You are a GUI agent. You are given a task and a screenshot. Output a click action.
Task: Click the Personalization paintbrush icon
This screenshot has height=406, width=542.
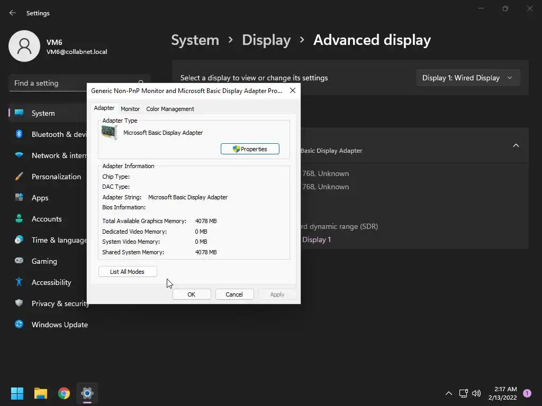click(x=19, y=177)
